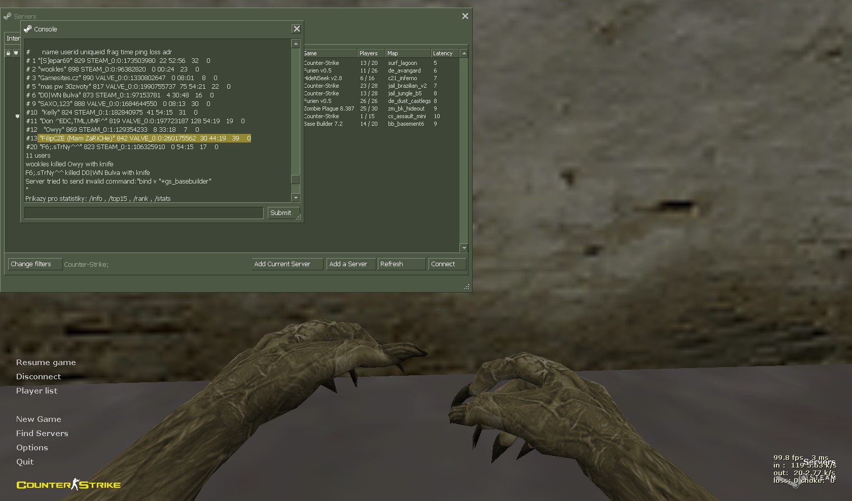
Task: Click the password lock column icon
Action: (x=8, y=53)
